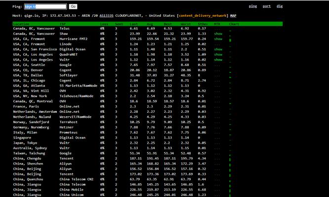Select the China Unicom ISP cell

[x=71, y=195]
